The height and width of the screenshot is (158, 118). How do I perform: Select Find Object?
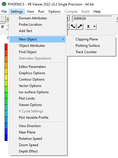tap(38, 52)
